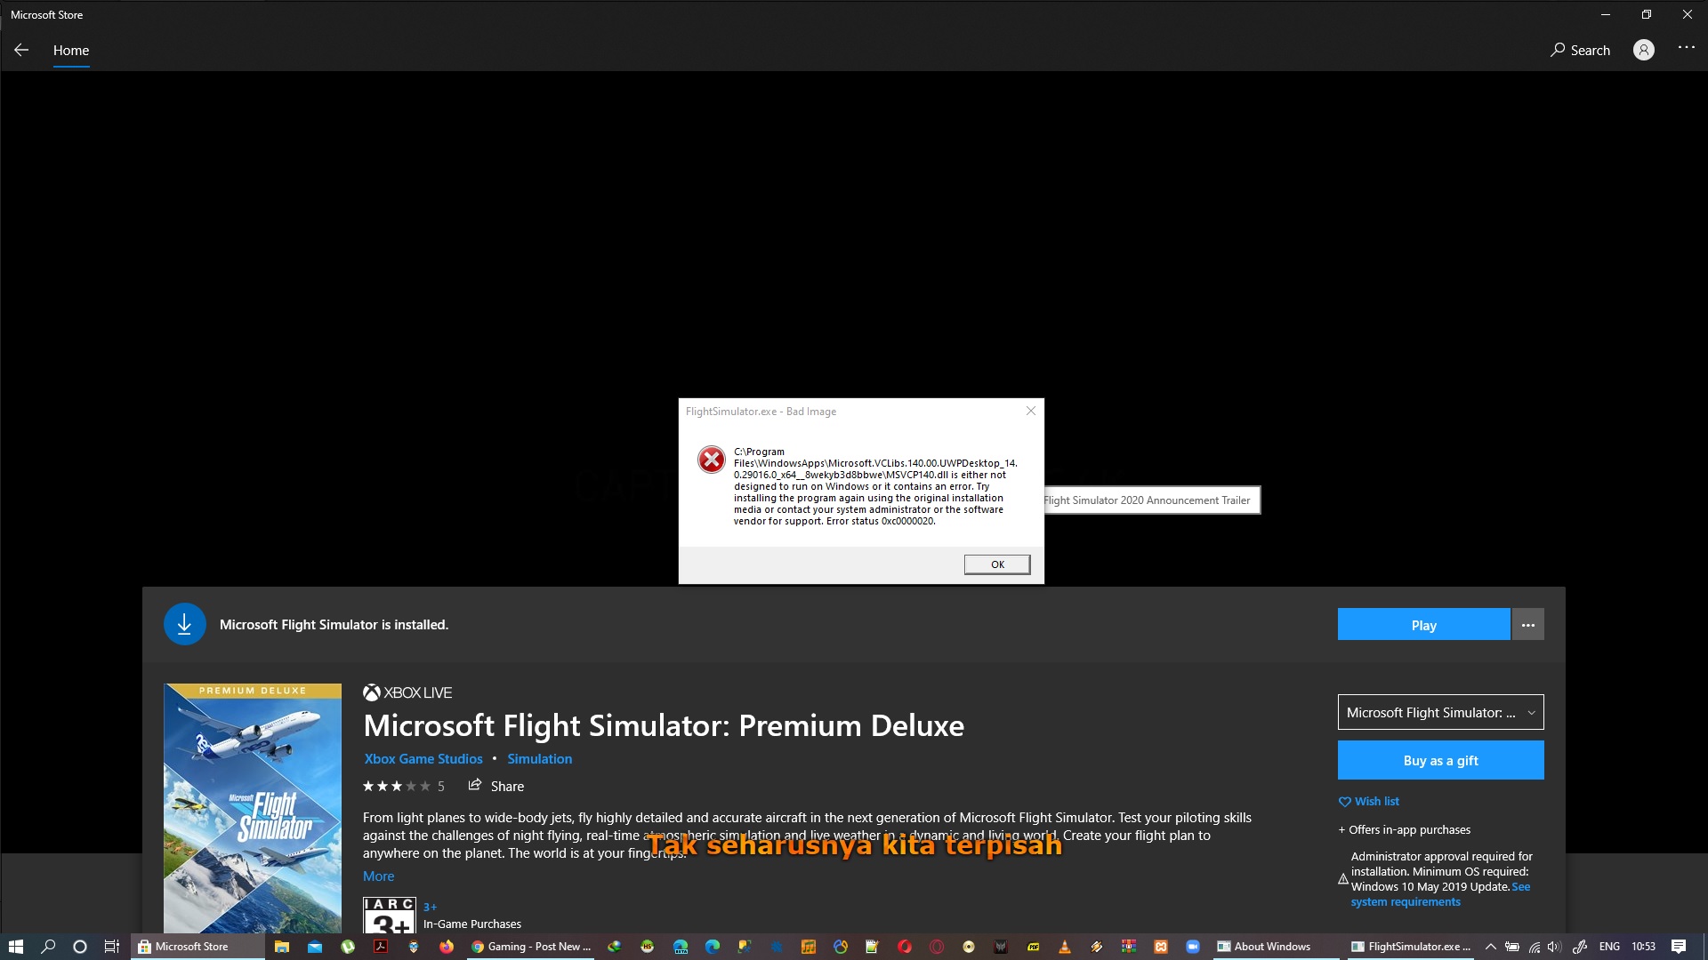The height and width of the screenshot is (960, 1708).
Task: Open Task View on the taskbar
Action: [x=112, y=947]
